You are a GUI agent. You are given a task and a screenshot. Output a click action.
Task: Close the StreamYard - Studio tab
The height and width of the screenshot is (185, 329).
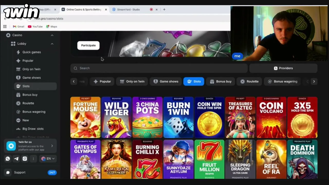tap(157, 10)
